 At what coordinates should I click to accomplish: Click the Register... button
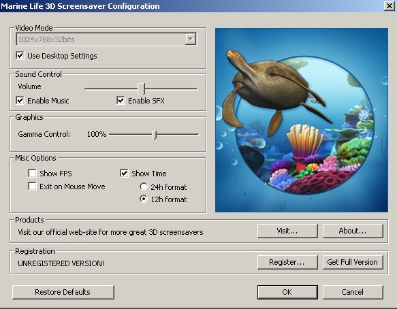(x=287, y=262)
